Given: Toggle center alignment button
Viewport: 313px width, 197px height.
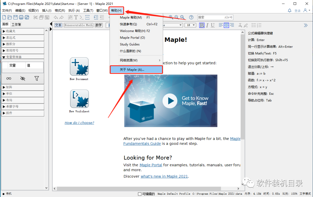Looking at the screenshot, I should (226, 25).
